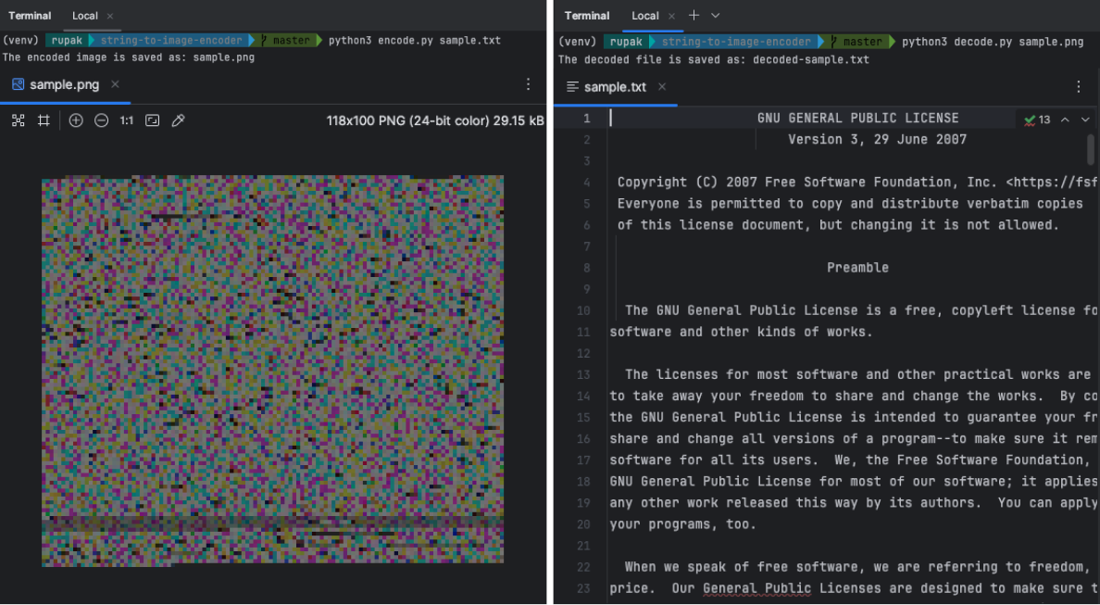Zoom out of the encoded image
The image size is (1100, 605).
coord(102,120)
